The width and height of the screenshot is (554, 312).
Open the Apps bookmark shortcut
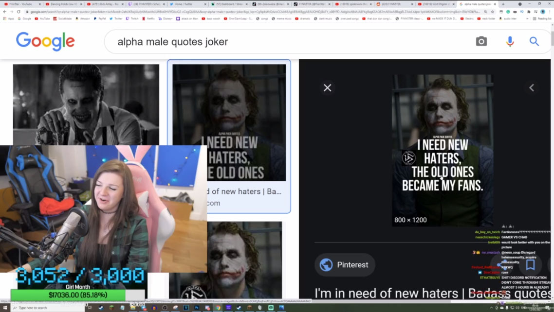tap(9, 18)
